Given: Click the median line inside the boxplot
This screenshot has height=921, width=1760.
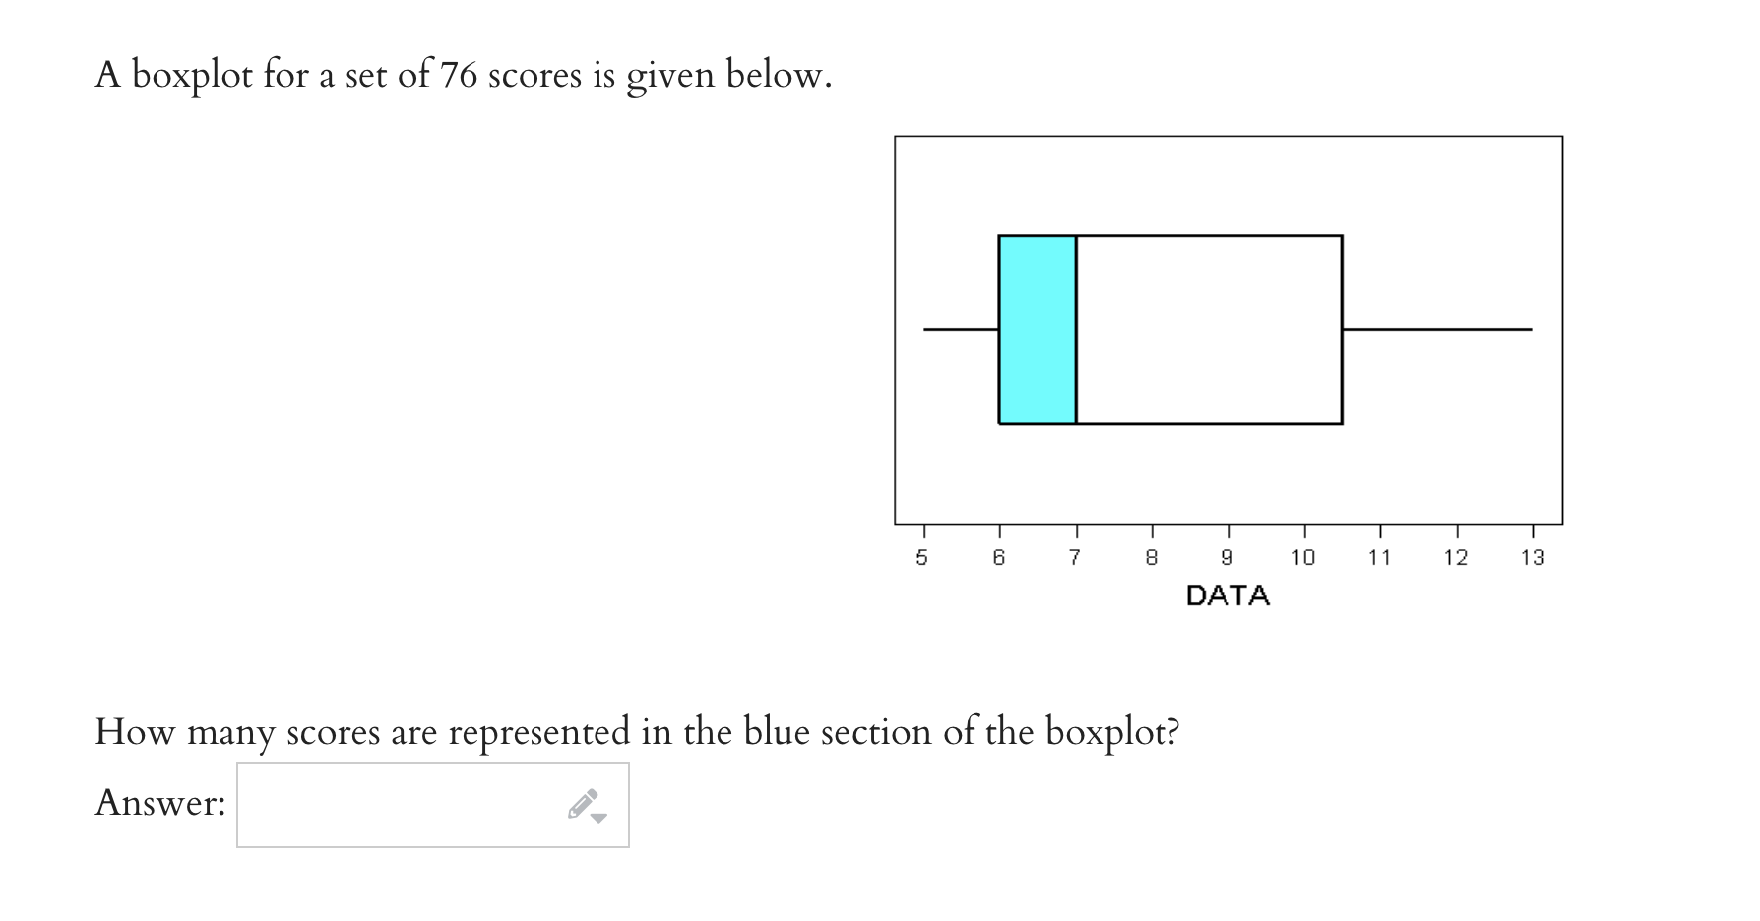Looking at the screenshot, I should 1075,330.
